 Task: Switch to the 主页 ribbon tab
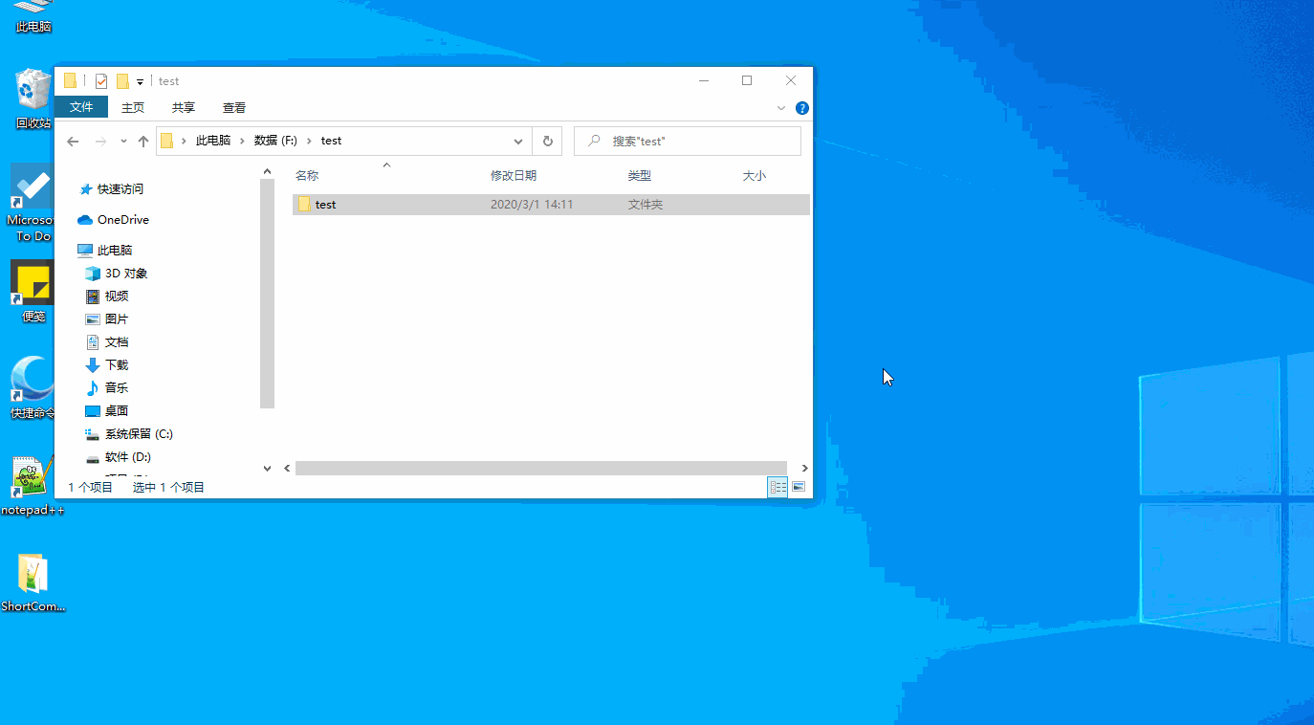[133, 108]
